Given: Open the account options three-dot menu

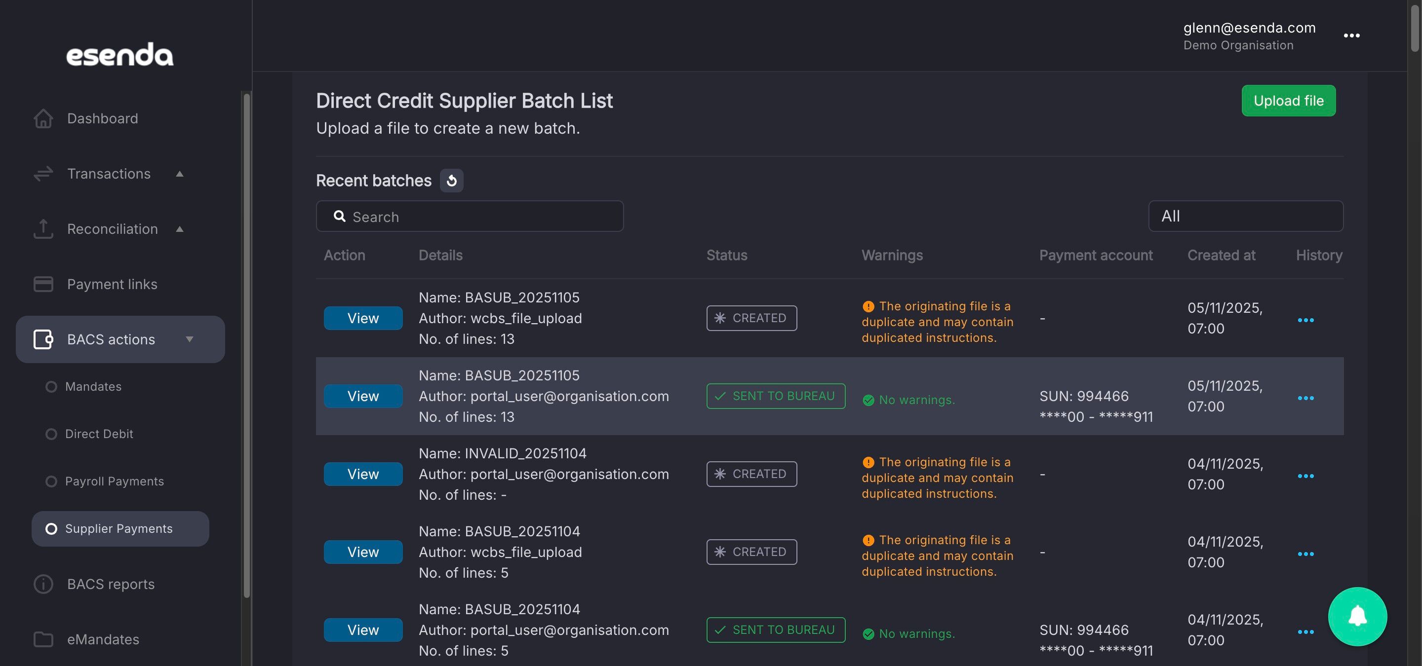Looking at the screenshot, I should (x=1351, y=36).
